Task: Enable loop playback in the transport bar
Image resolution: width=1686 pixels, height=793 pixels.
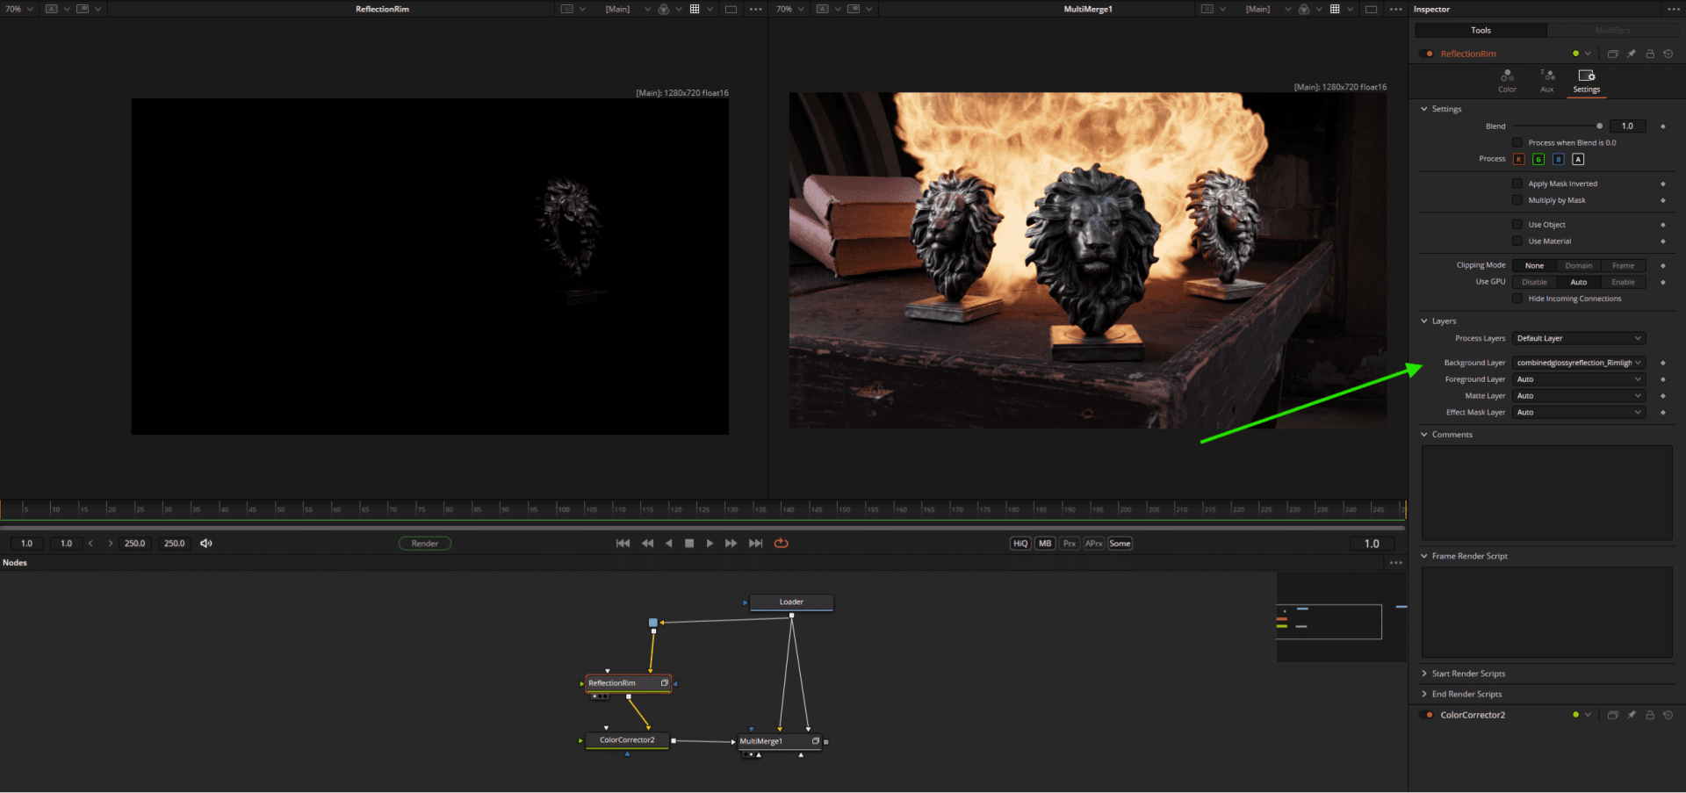Action: pos(781,543)
